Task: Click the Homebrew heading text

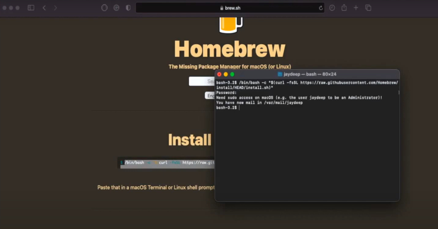Action: (x=230, y=49)
